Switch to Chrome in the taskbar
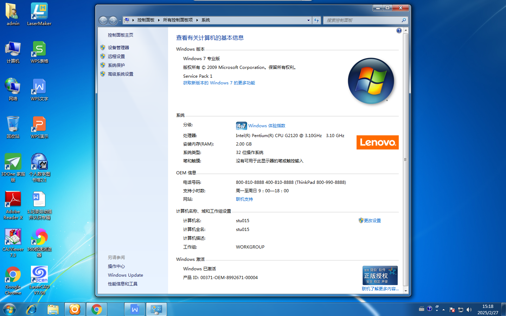This screenshot has height=316, width=506. (96, 309)
